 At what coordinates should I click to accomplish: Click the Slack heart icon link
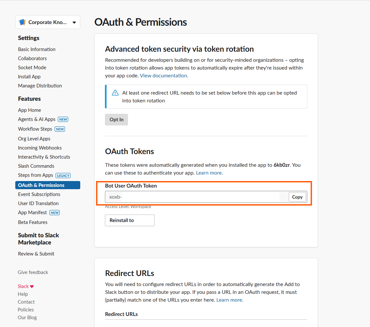pos(32,286)
